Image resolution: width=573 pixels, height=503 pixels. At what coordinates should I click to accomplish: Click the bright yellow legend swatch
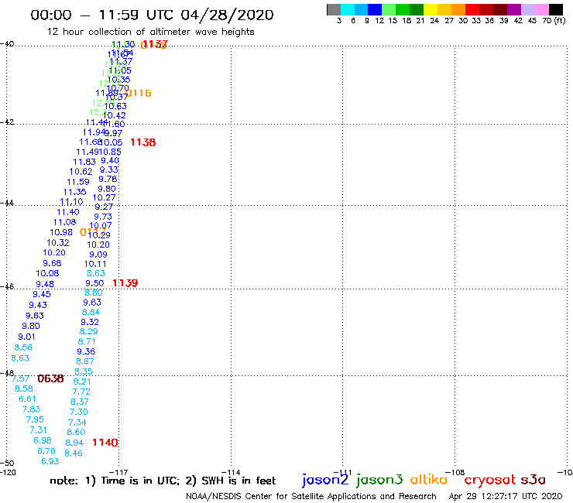click(431, 9)
